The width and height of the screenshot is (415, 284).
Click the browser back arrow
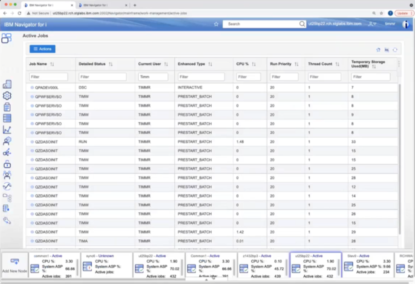pos(5,13)
